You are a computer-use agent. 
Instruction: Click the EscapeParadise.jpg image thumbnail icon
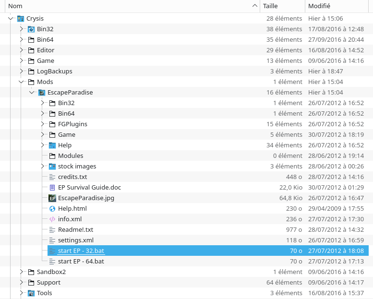pos(52,198)
